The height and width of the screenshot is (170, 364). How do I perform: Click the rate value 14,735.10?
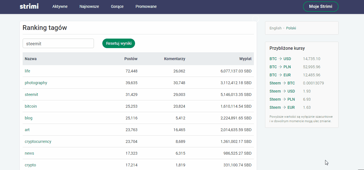[x=312, y=59]
